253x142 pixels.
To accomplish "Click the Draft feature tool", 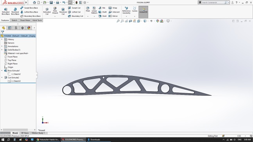I will [102, 12].
